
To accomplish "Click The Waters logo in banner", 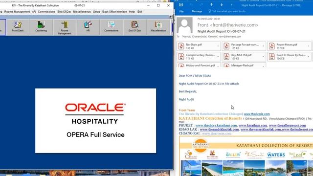I will [x=276, y=154].
